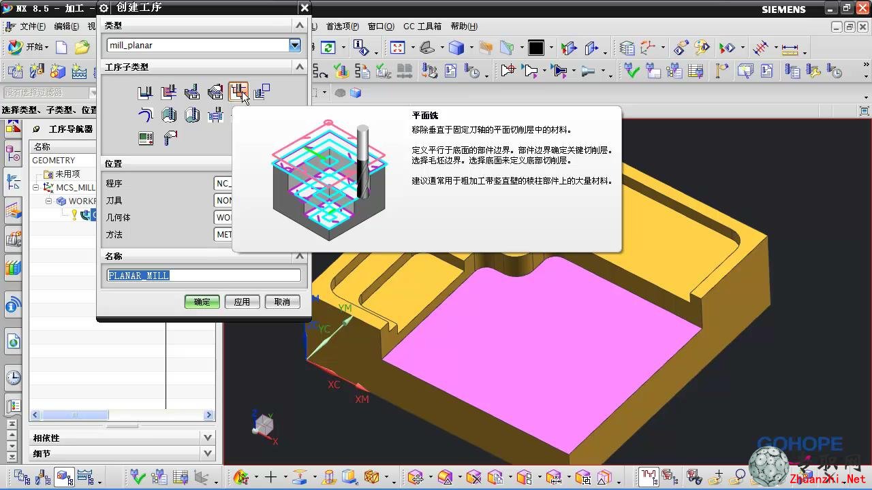Collapse the 工序子类型 section
The width and height of the screenshot is (872, 490).
[299, 67]
